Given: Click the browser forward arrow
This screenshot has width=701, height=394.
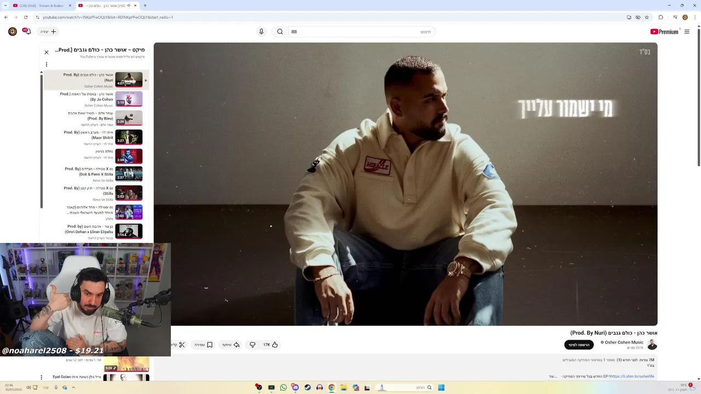Looking at the screenshot, I should click(16, 17).
